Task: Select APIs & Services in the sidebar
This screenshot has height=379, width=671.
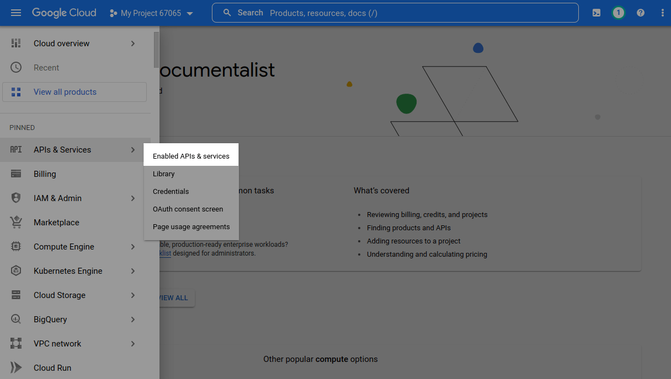Action: (76, 150)
